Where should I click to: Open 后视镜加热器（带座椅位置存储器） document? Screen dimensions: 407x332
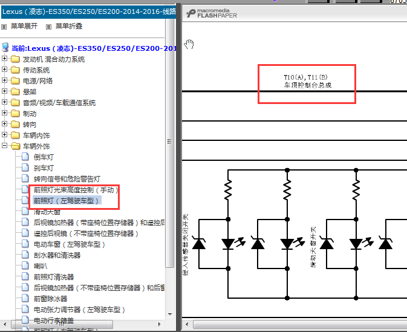[99, 223]
